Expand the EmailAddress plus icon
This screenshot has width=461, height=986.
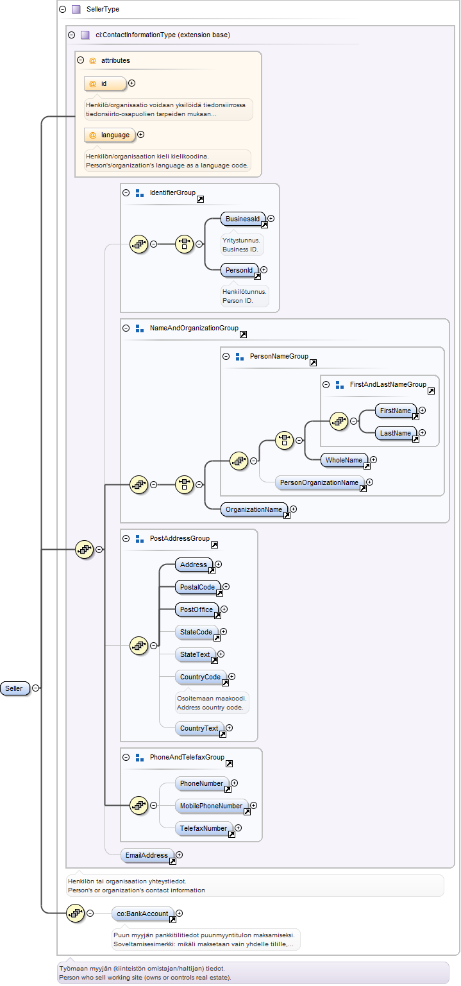180,855
